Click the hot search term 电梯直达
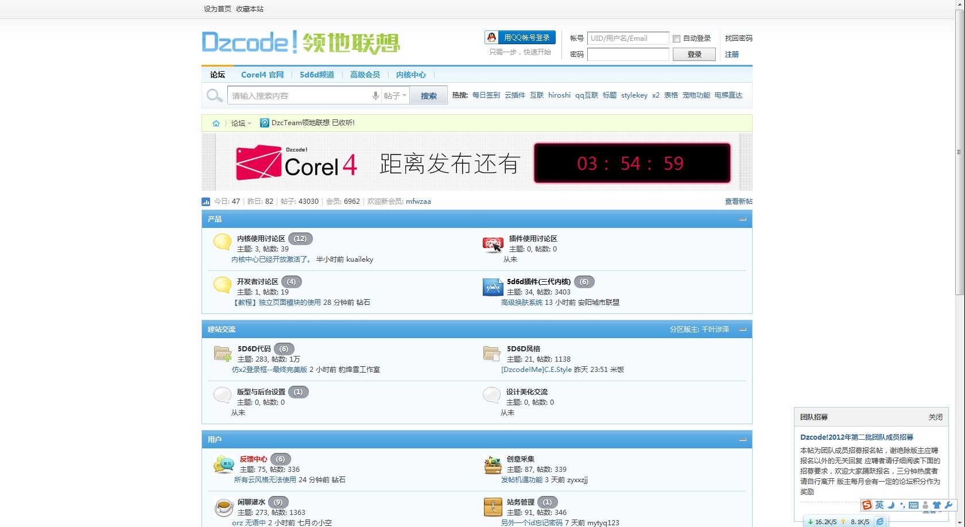This screenshot has height=527, width=965. coord(728,95)
